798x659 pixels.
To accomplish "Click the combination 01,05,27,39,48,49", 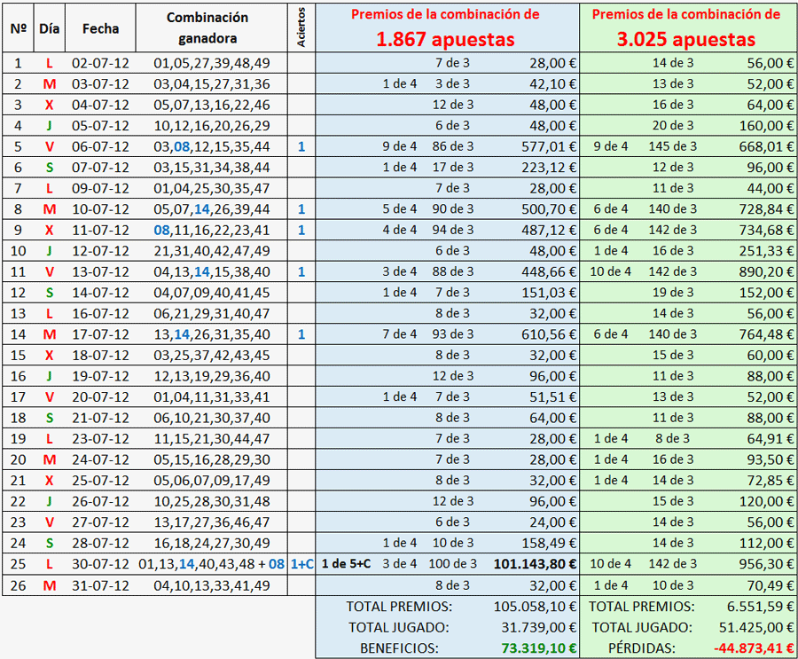I will tap(212, 63).
